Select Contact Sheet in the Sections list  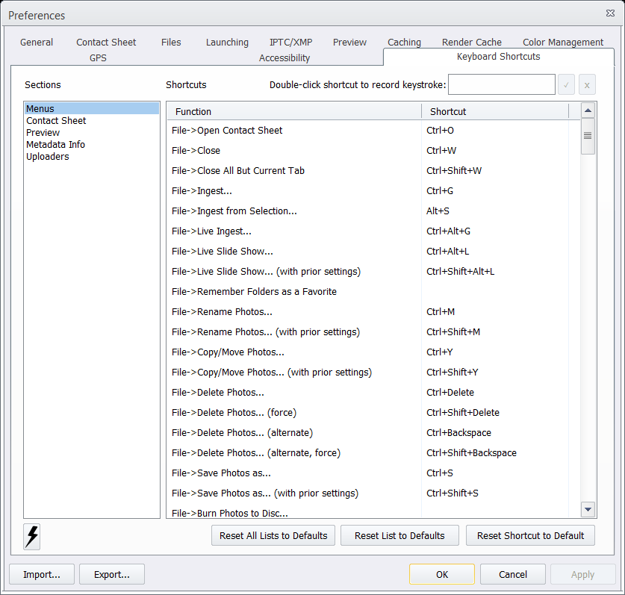[92, 120]
